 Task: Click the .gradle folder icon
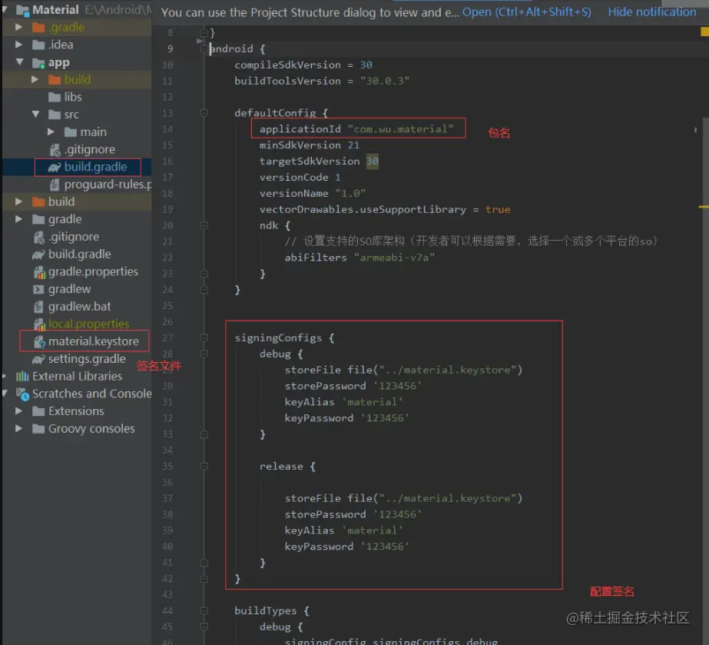pyautogui.click(x=38, y=28)
